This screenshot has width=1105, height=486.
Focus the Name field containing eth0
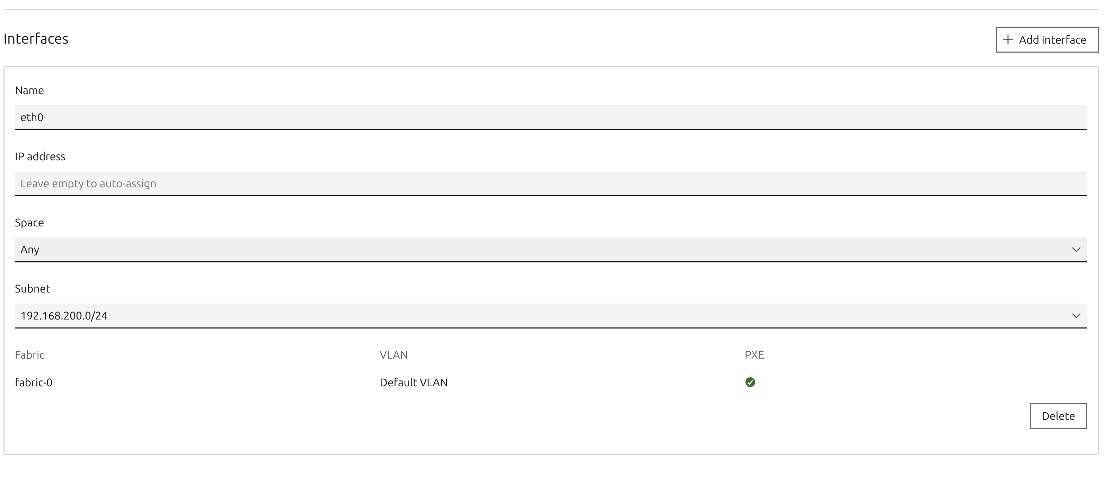coord(551,117)
